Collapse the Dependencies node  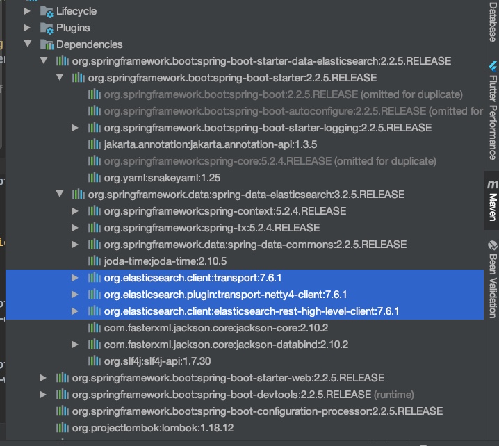tap(28, 44)
